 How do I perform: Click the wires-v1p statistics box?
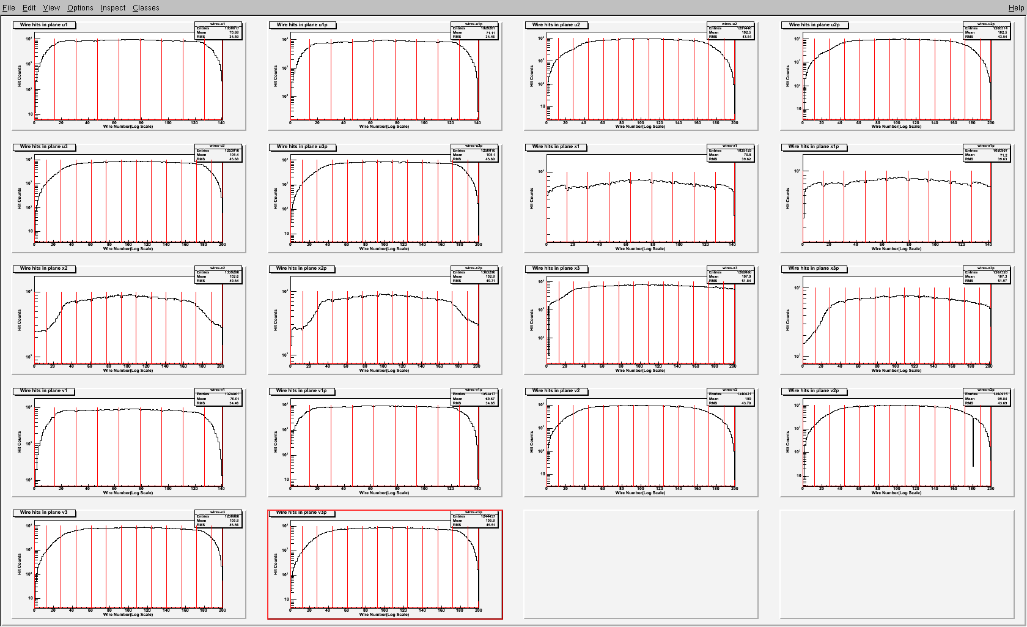click(474, 397)
